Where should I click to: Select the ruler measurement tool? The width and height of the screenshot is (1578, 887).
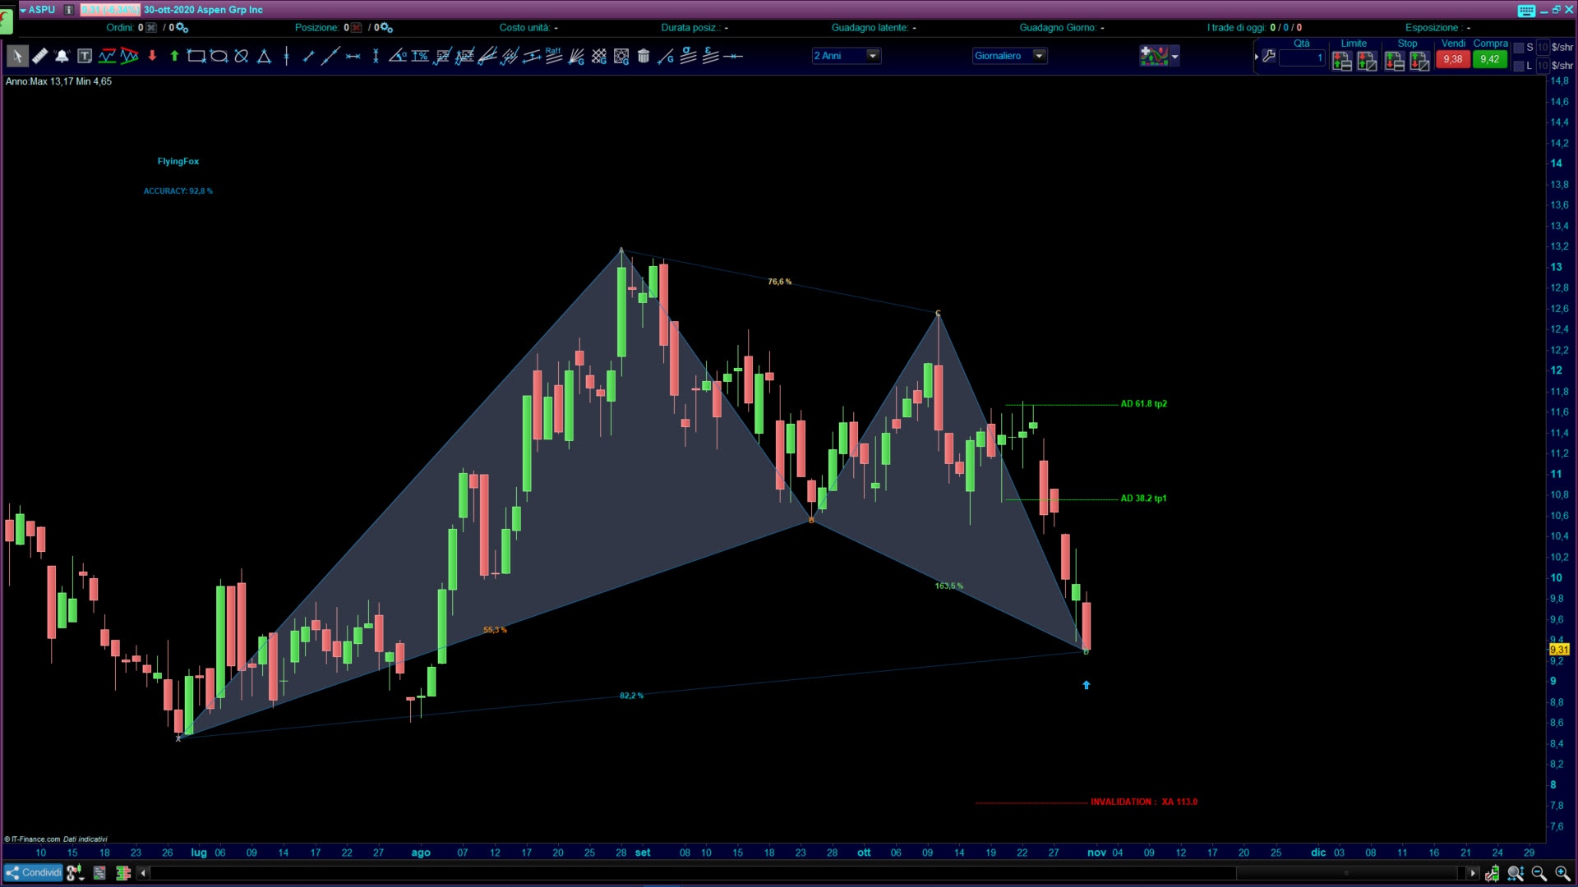[39, 56]
